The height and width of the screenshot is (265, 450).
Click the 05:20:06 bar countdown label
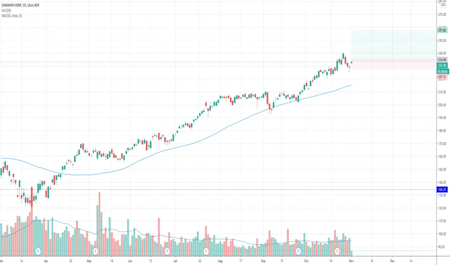(x=443, y=71)
